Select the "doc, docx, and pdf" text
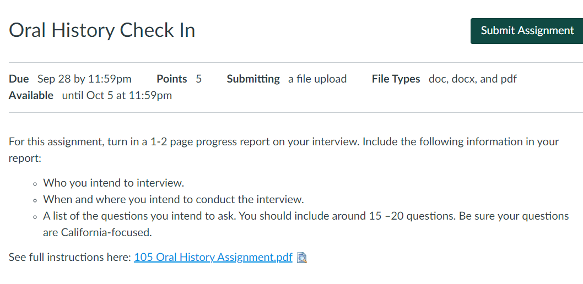The image size is (583, 284). pyautogui.click(x=473, y=79)
